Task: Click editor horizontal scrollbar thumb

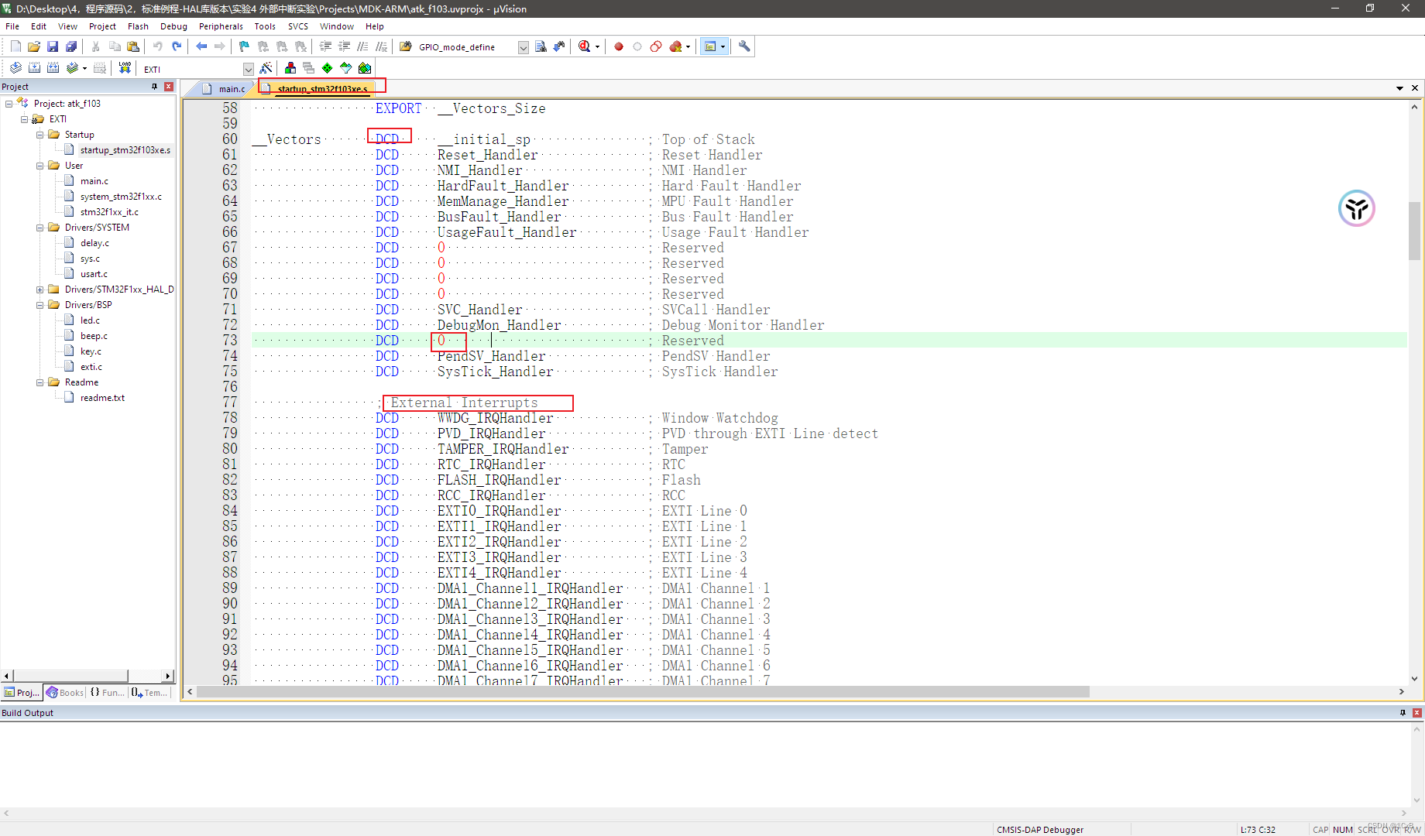Action: point(643,692)
